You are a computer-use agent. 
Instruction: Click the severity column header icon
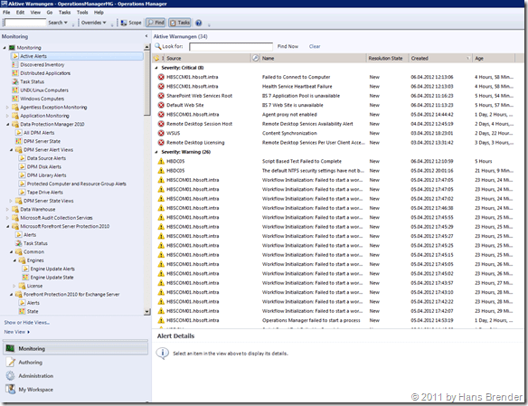(x=156, y=58)
